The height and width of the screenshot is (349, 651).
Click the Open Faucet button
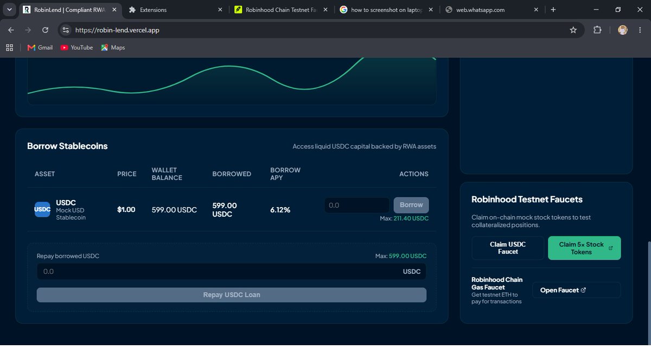click(x=576, y=290)
